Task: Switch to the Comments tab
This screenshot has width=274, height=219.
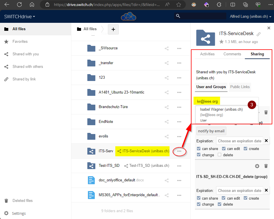Action: (232, 54)
